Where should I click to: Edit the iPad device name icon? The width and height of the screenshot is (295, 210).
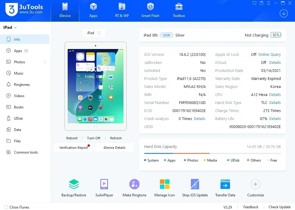tap(99, 33)
